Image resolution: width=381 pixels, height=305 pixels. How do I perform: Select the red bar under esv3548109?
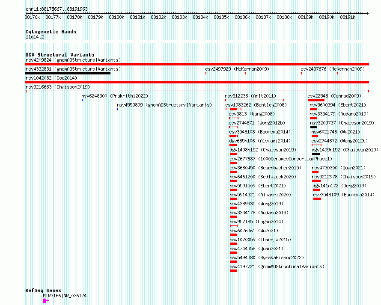coord(317,199)
